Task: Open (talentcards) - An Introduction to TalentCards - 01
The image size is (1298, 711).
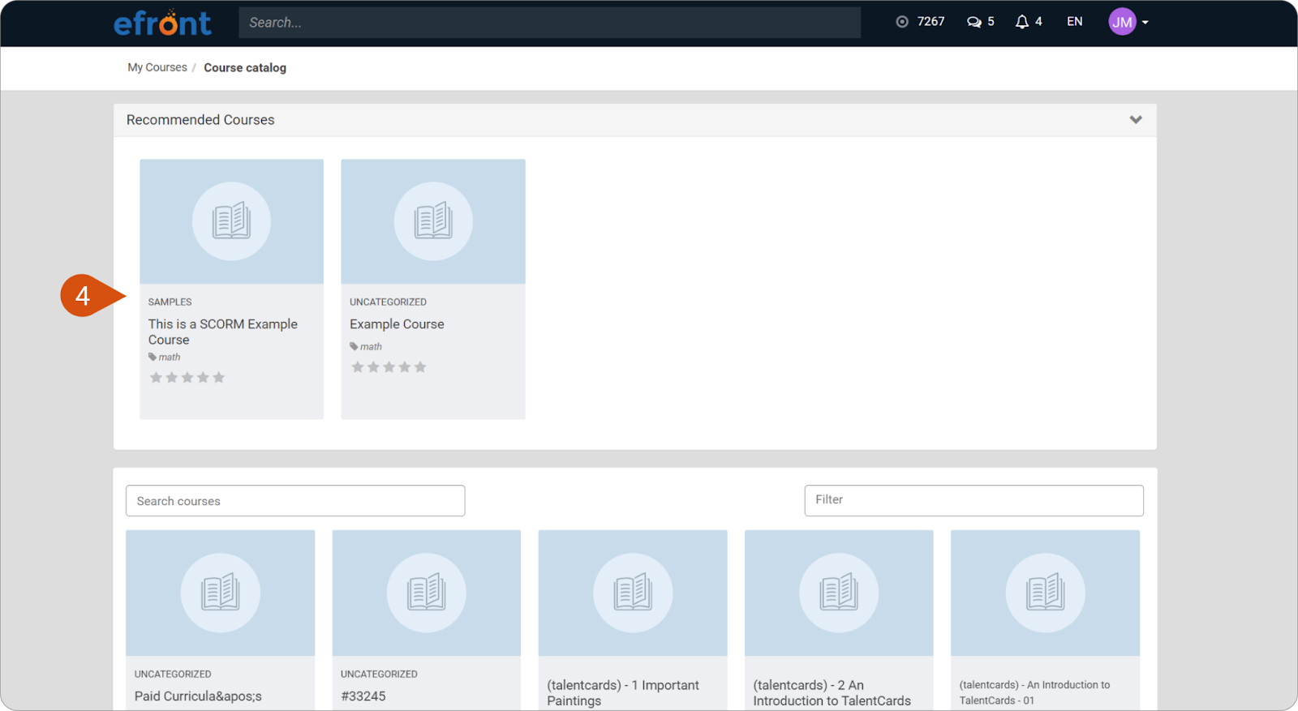Action: point(1035,692)
